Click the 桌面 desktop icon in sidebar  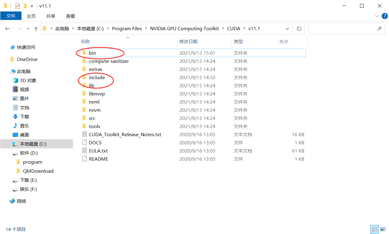click(x=15, y=135)
